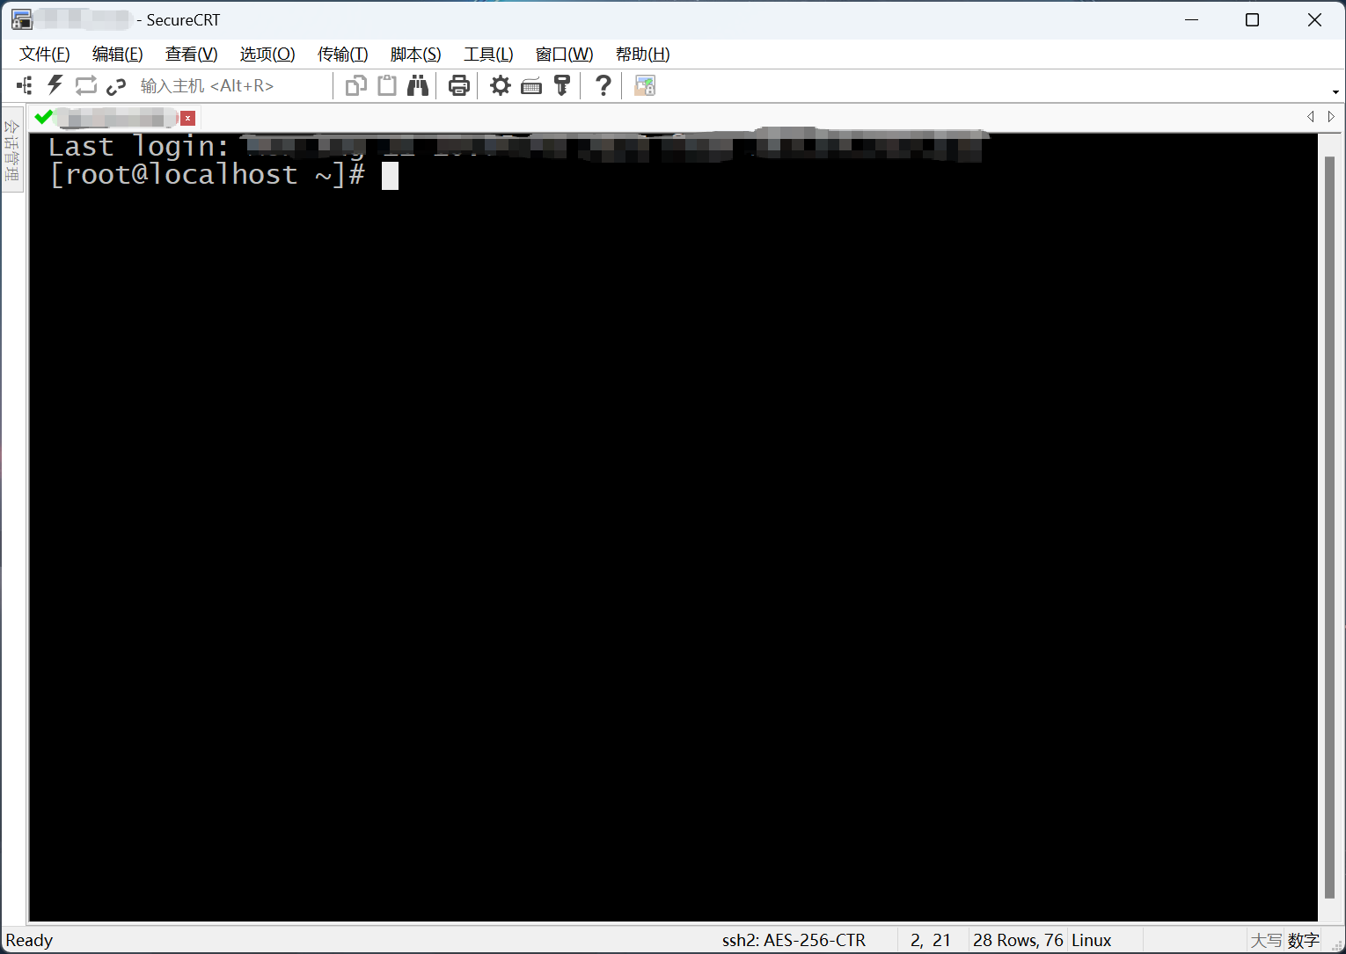The image size is (1346, 954).
Task: Click the 28 Rows, 76 status entry
Action: [1018, 941]
